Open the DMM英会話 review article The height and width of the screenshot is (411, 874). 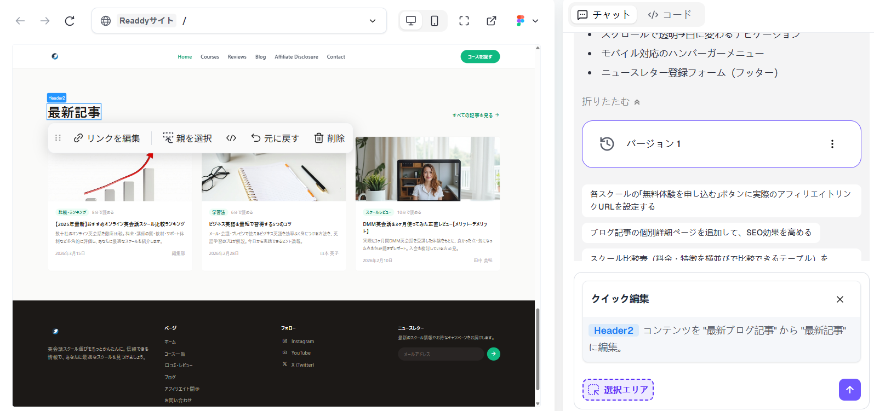point(425,227)
